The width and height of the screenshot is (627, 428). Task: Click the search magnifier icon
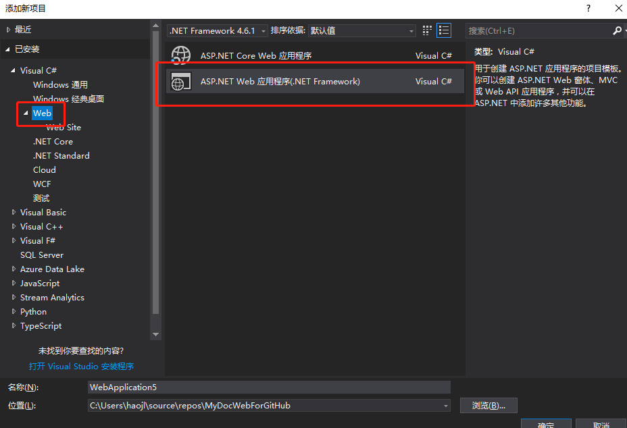point(617,31)
